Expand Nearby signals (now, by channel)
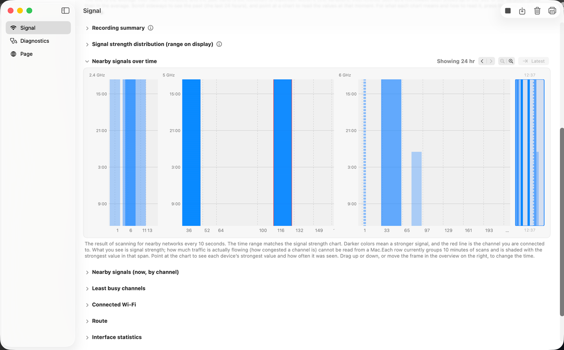Screen dimensions: 564x350 click(x=87, y=272)
